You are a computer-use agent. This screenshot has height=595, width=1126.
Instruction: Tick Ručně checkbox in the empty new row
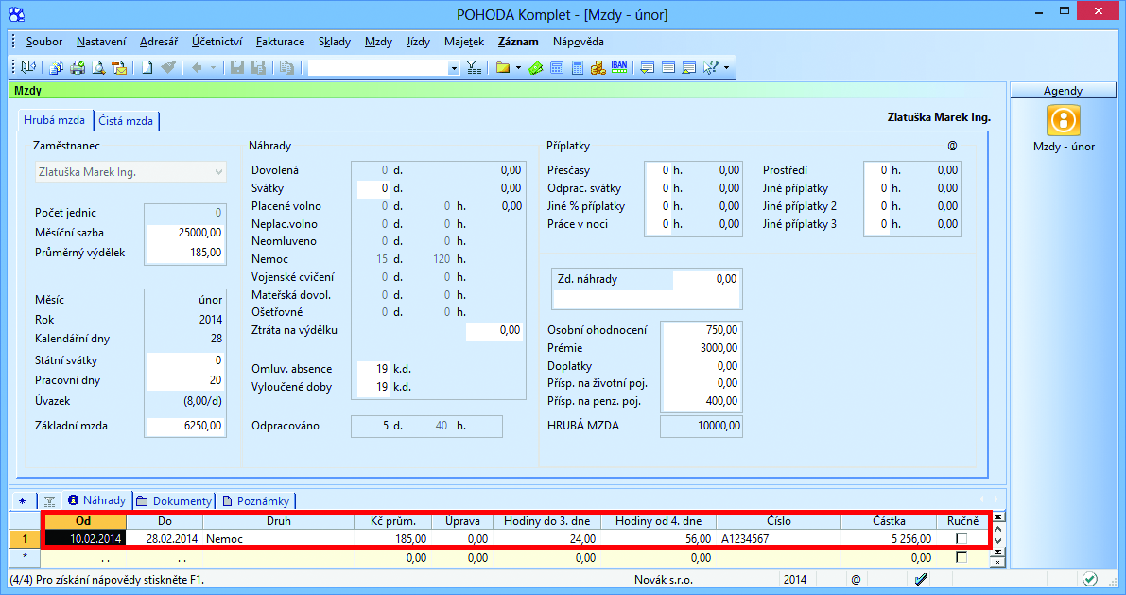point(962,557)
